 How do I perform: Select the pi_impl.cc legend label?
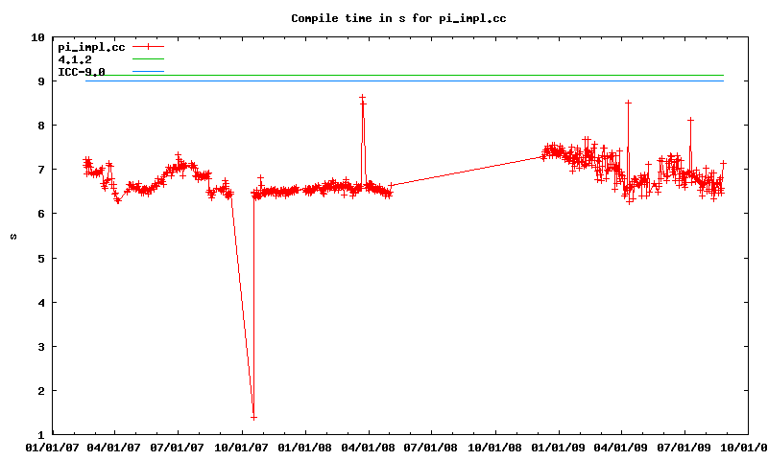pos(91,47)
